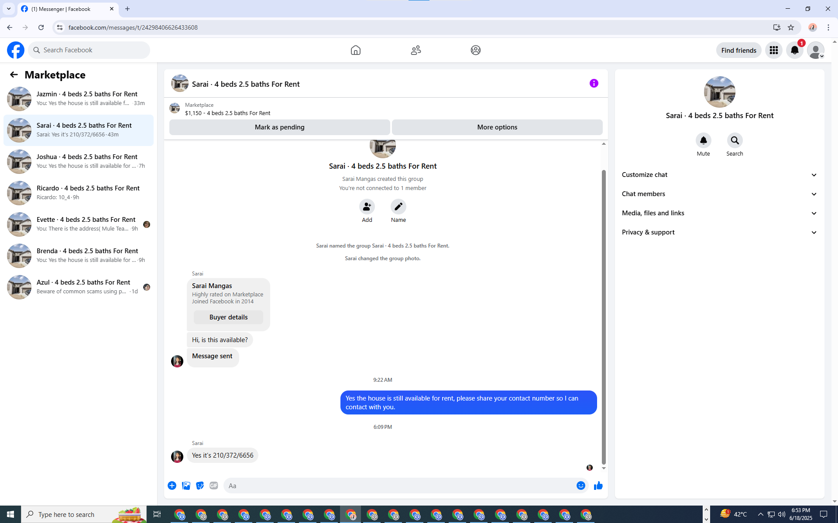Choose a sticker icon

pyautogui.click(x=200, y=486)
